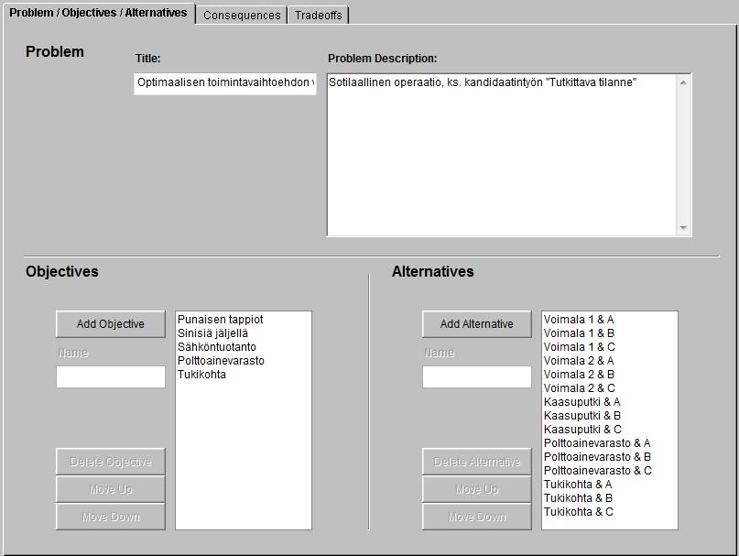Focus the objective Name input field
This screenshot has width=739, height=556.
click(111, 377)
